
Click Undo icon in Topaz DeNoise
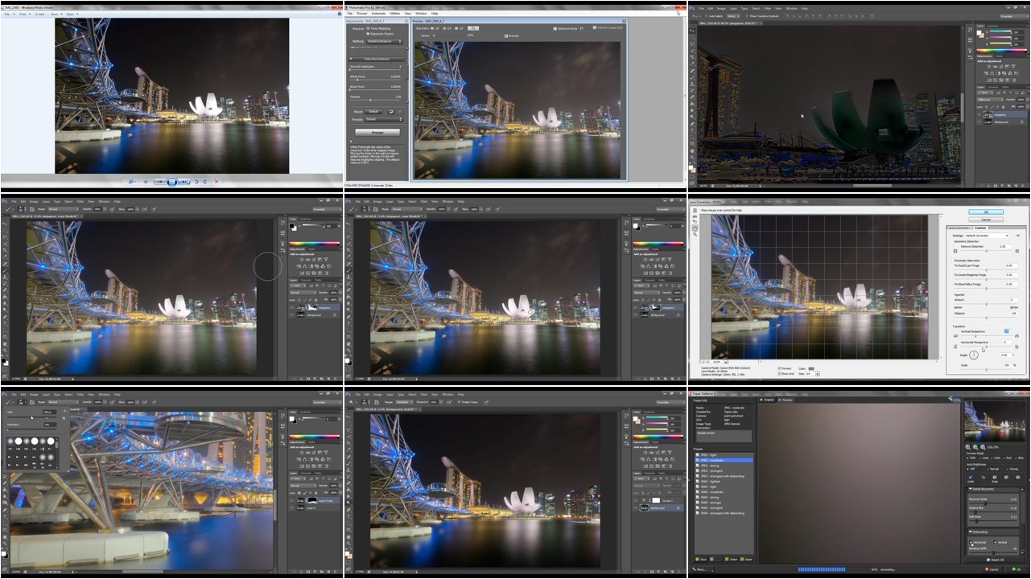pyautogui.click(x=971, y=478)
